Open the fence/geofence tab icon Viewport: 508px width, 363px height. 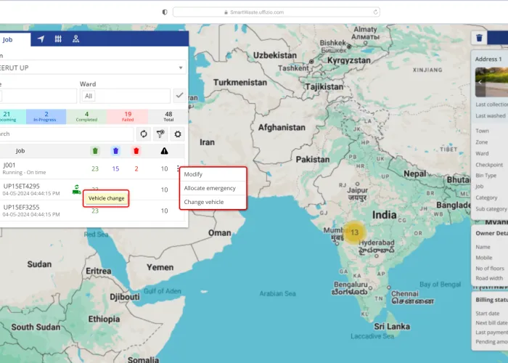58,39
